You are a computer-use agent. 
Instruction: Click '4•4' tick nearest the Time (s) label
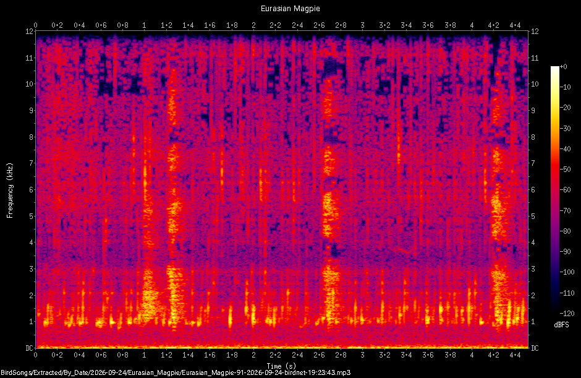515,355
